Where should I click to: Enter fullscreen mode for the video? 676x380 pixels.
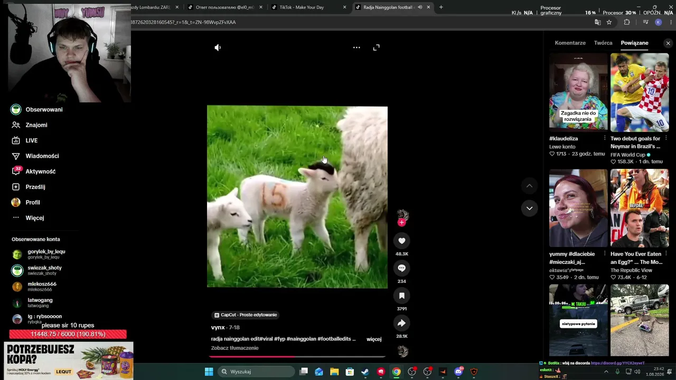(376, 47)
